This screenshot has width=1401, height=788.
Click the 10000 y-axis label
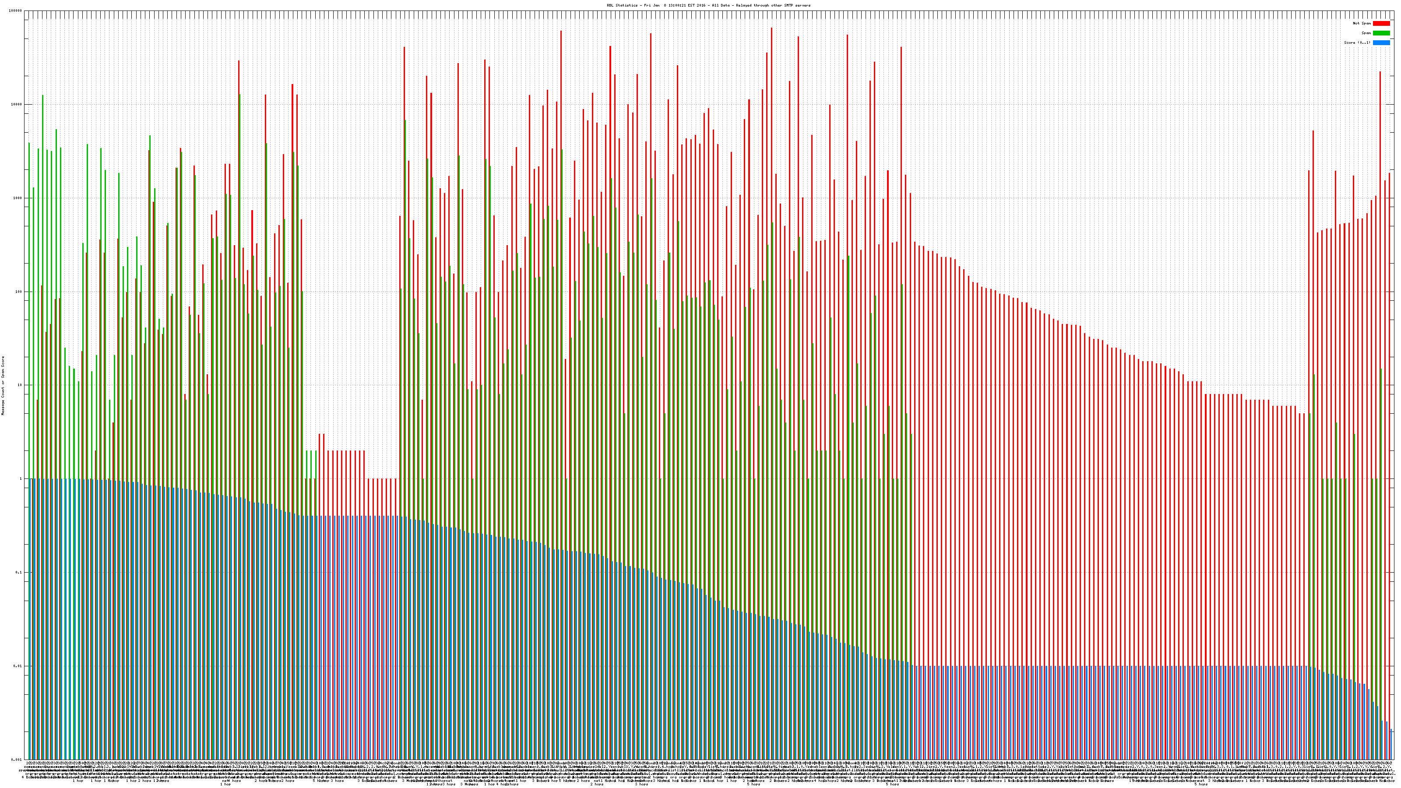click(x=17, y=105)
